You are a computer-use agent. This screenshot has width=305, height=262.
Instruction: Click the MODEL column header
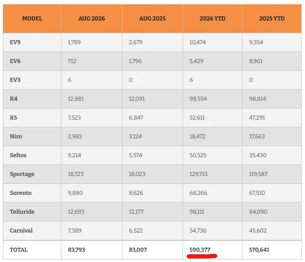[x=32, y=19]
